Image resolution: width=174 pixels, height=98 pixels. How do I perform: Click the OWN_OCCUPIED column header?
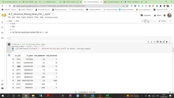52,56
